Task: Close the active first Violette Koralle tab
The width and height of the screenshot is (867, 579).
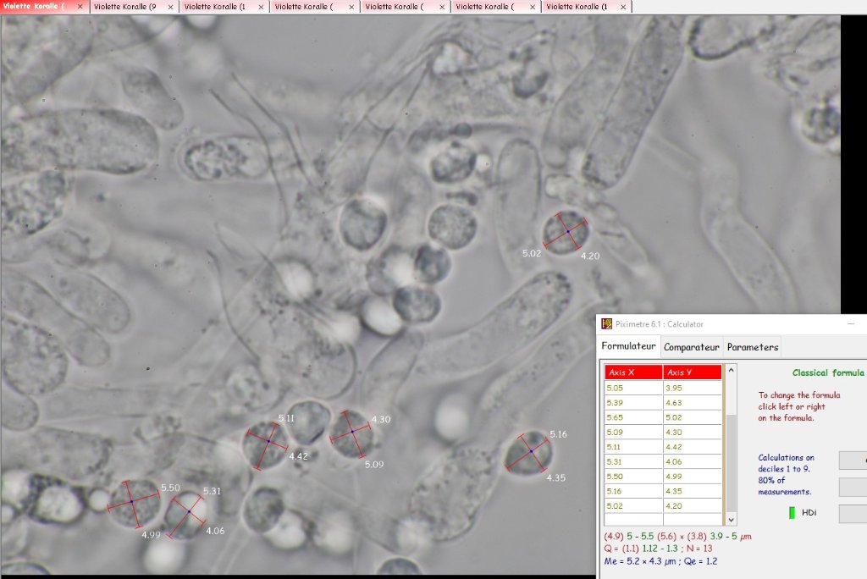Action: tap(80, 7)
